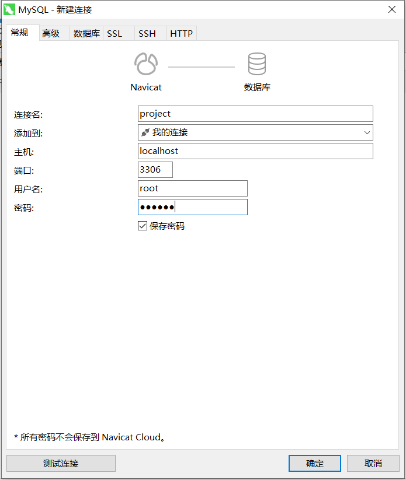Switch to the 常规 tab
This screenshot has height=480, width=406.
[23, 33]
